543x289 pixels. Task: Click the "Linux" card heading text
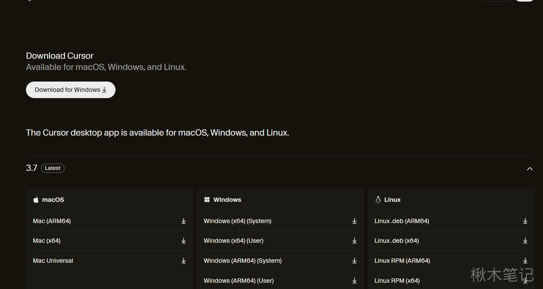(x=392, y=200)
